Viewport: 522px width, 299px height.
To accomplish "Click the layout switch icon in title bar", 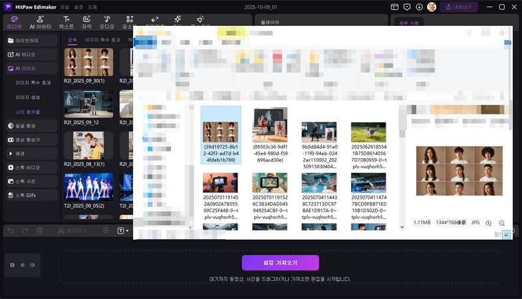I will pyautogui.click(x=396, y=7).
